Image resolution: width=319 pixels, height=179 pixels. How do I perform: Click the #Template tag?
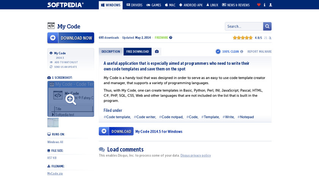tap(210, 117)
